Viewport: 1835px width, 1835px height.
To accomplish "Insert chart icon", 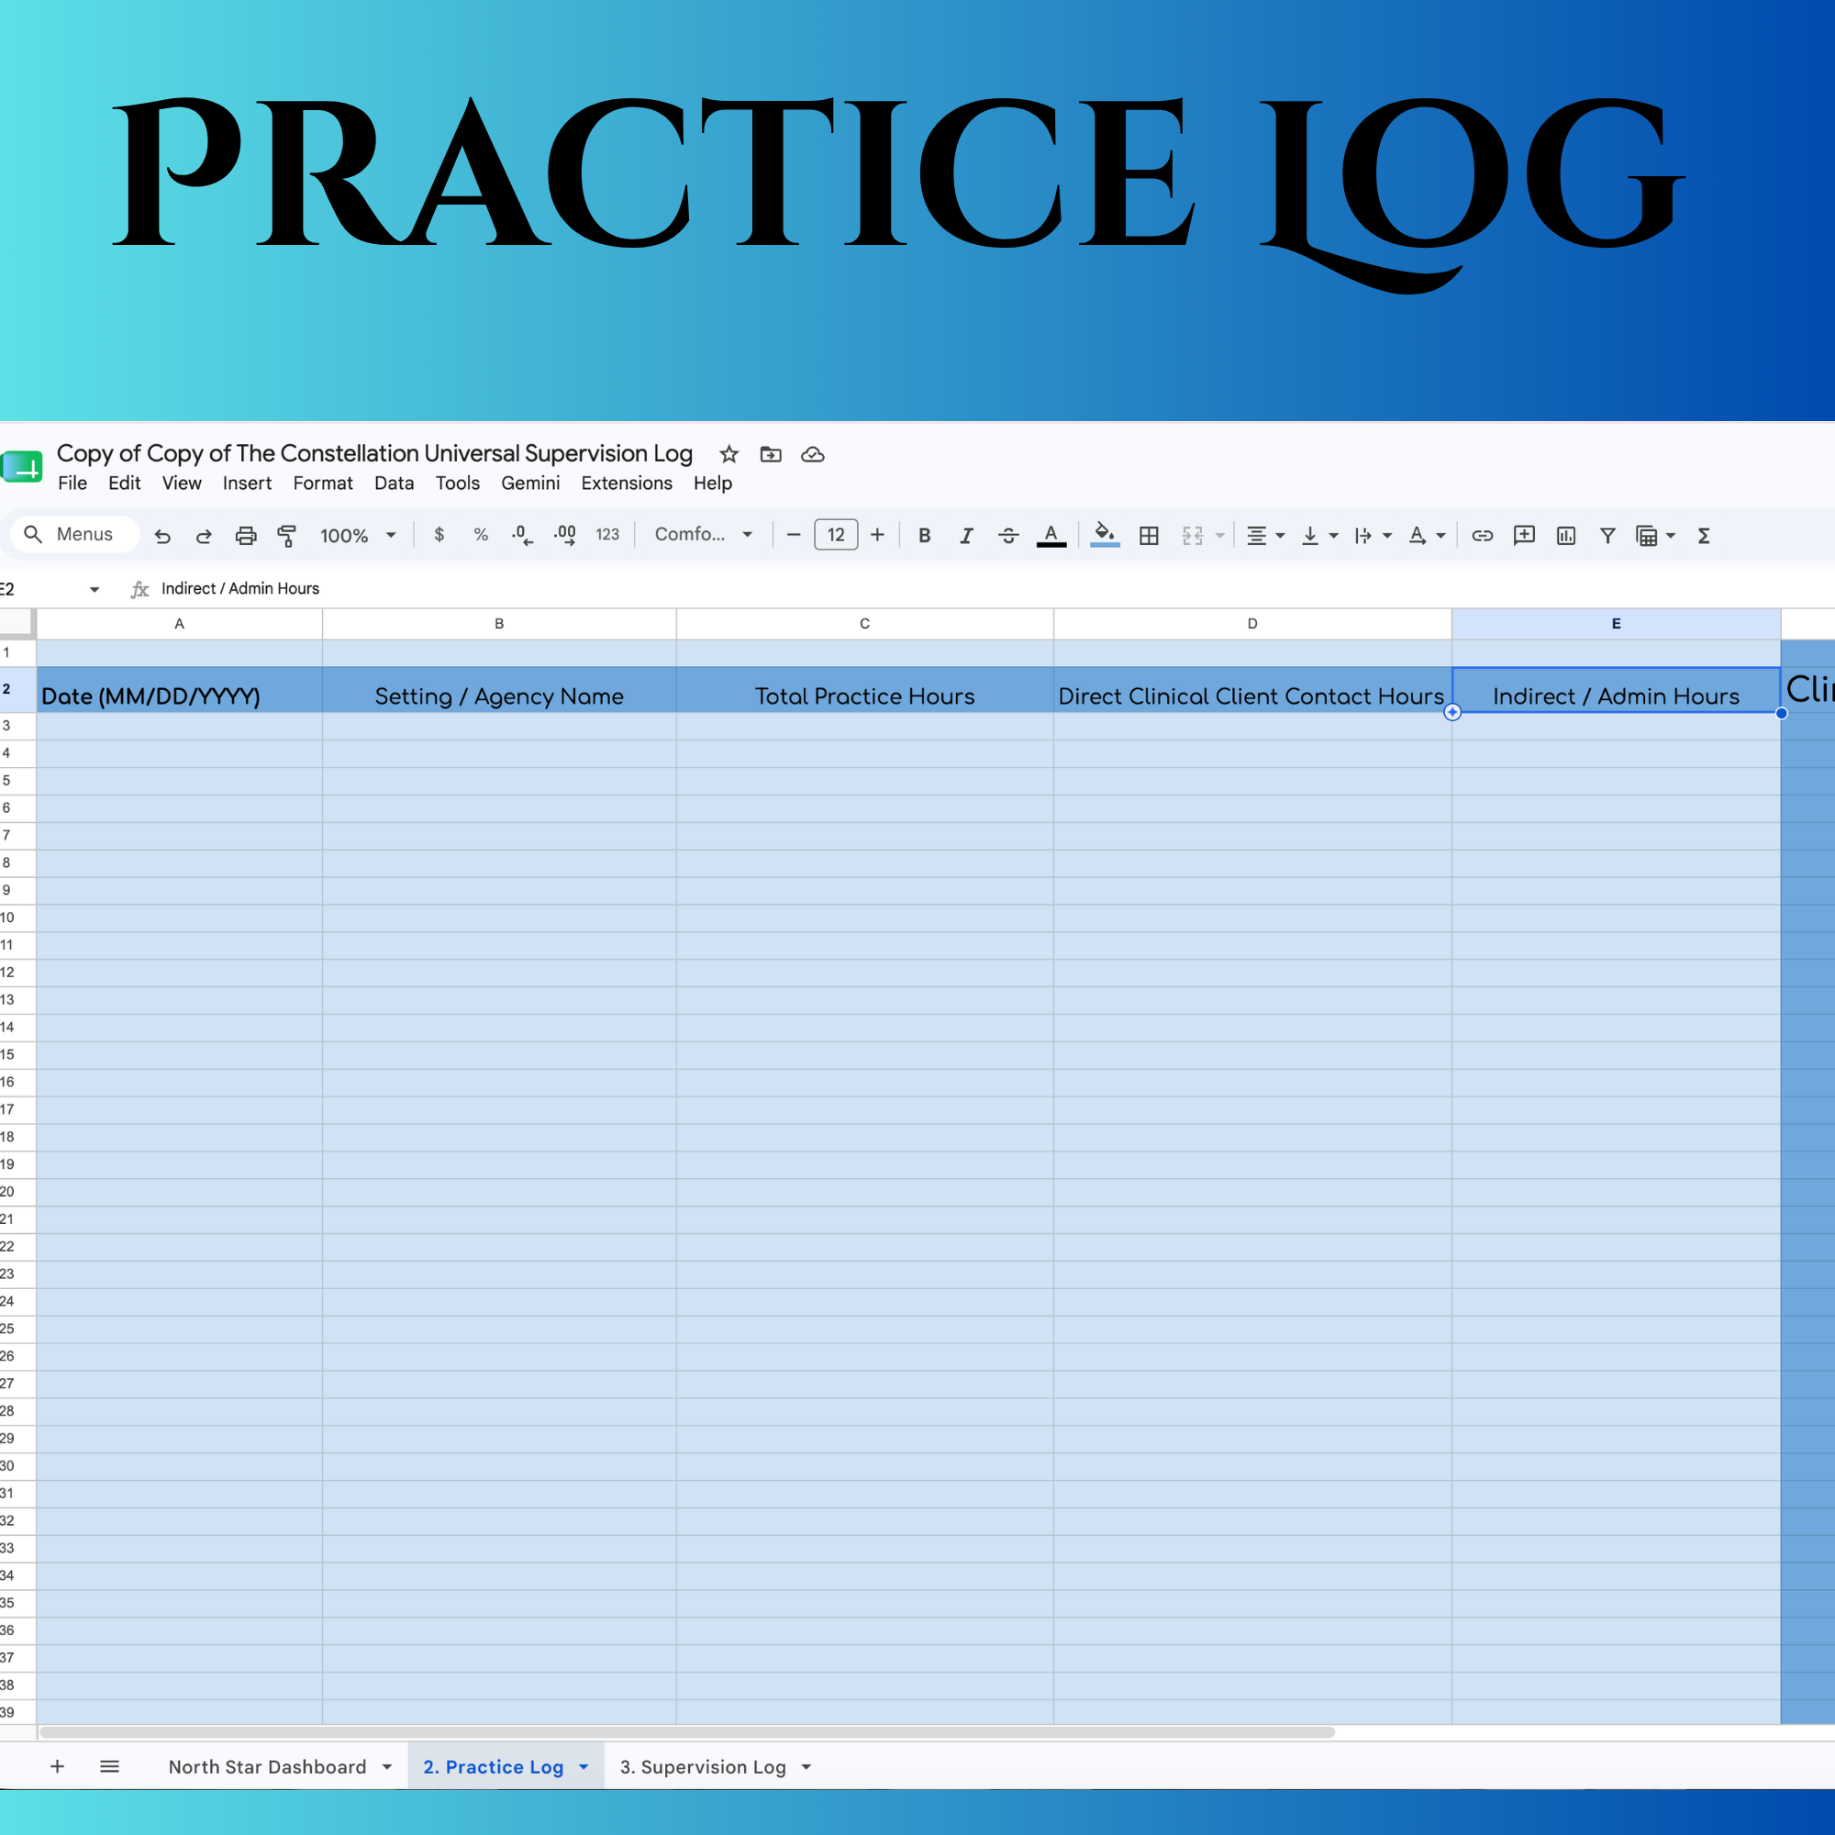I will click(1565, 536).
